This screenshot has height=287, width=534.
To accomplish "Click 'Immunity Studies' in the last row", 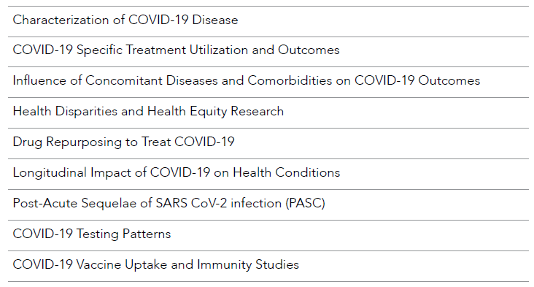I will (248, 265).
